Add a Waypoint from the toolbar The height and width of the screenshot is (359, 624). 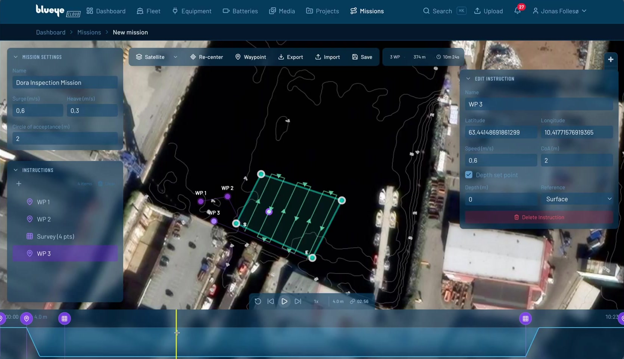[x=250, y=57]
